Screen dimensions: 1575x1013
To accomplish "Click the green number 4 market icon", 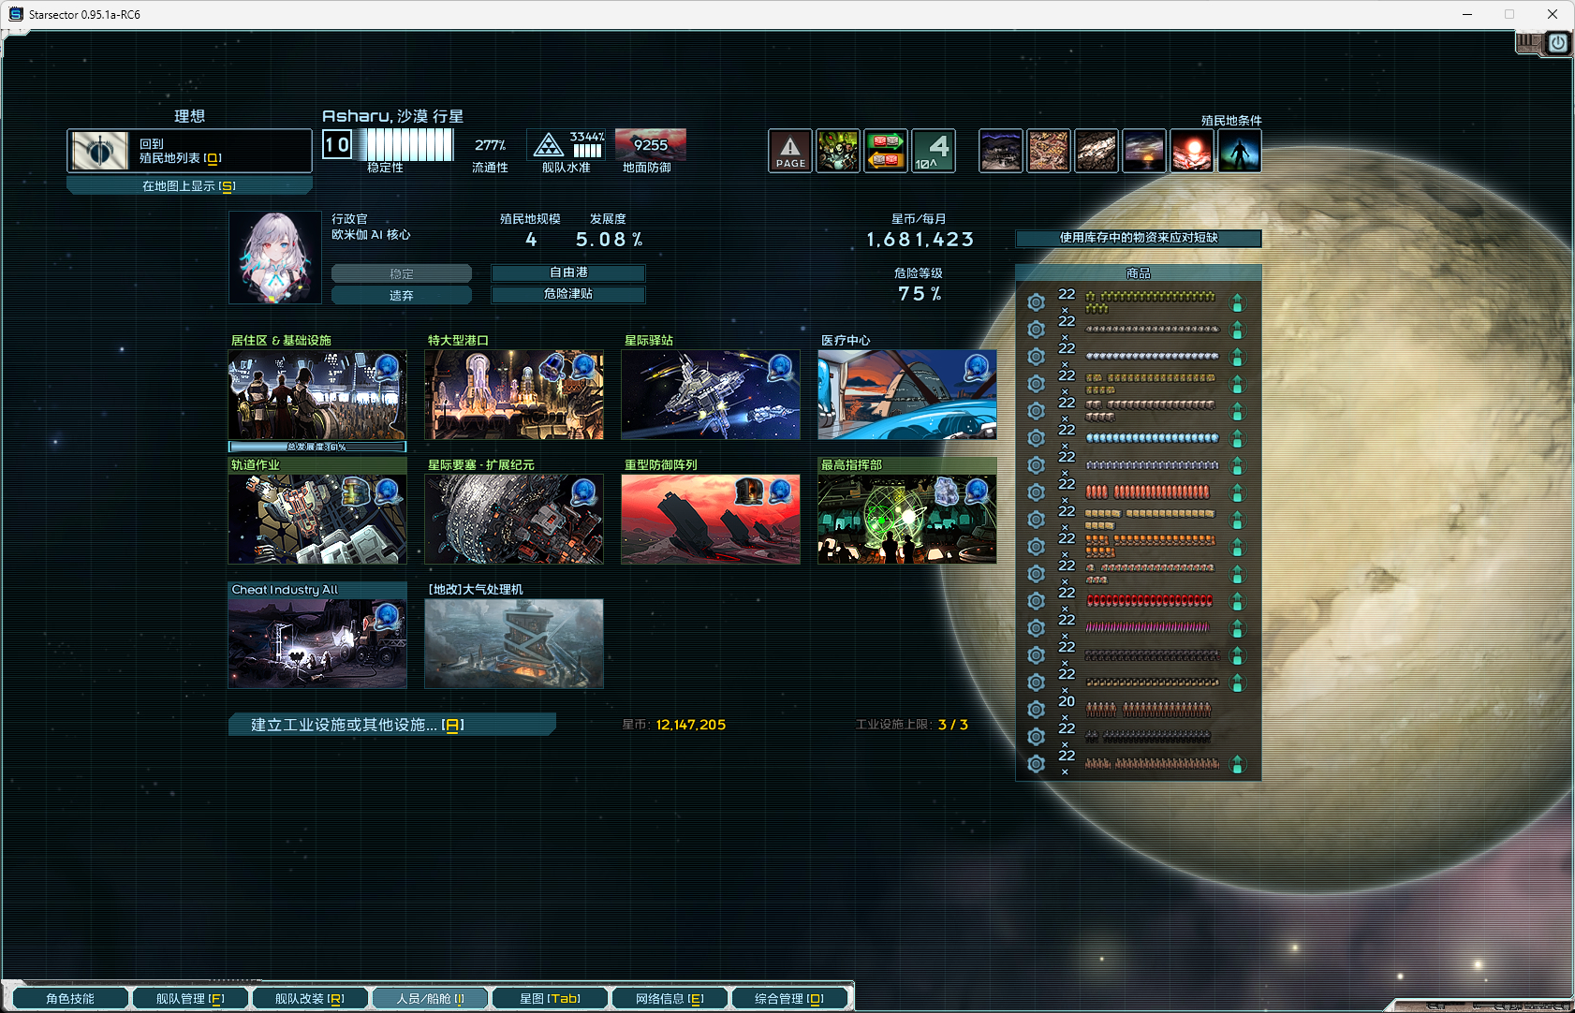I will click(x=933, y=151).
